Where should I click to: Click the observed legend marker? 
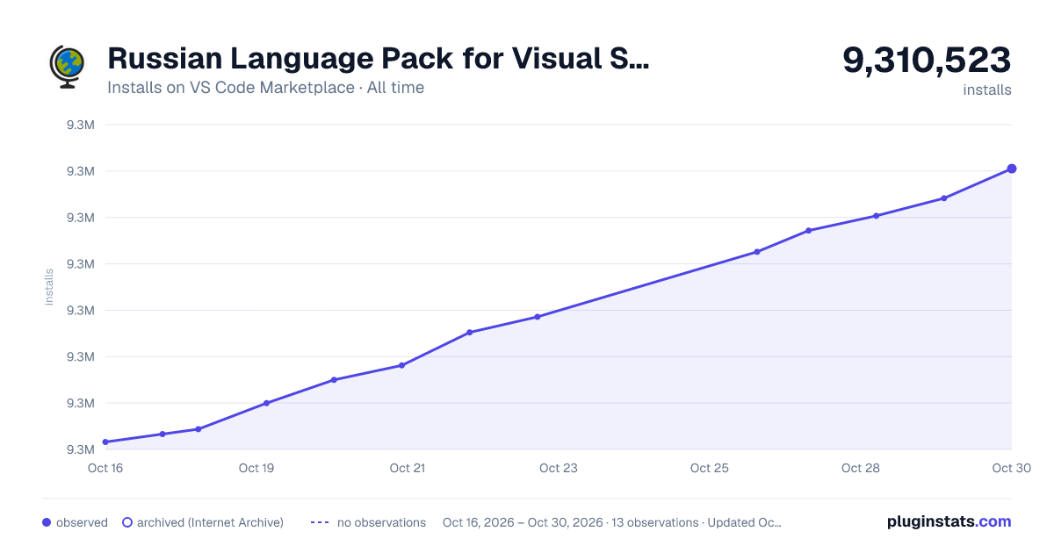point(47,522)
